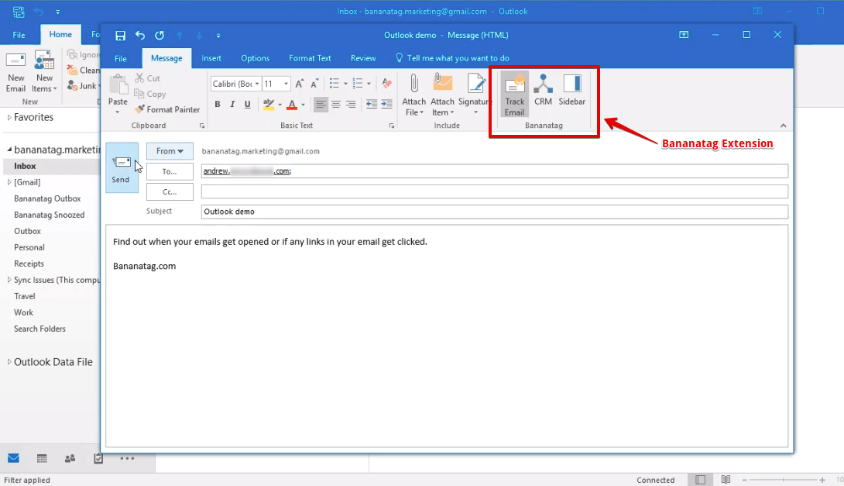Click the bullet list icon

[x=335, y=84]
